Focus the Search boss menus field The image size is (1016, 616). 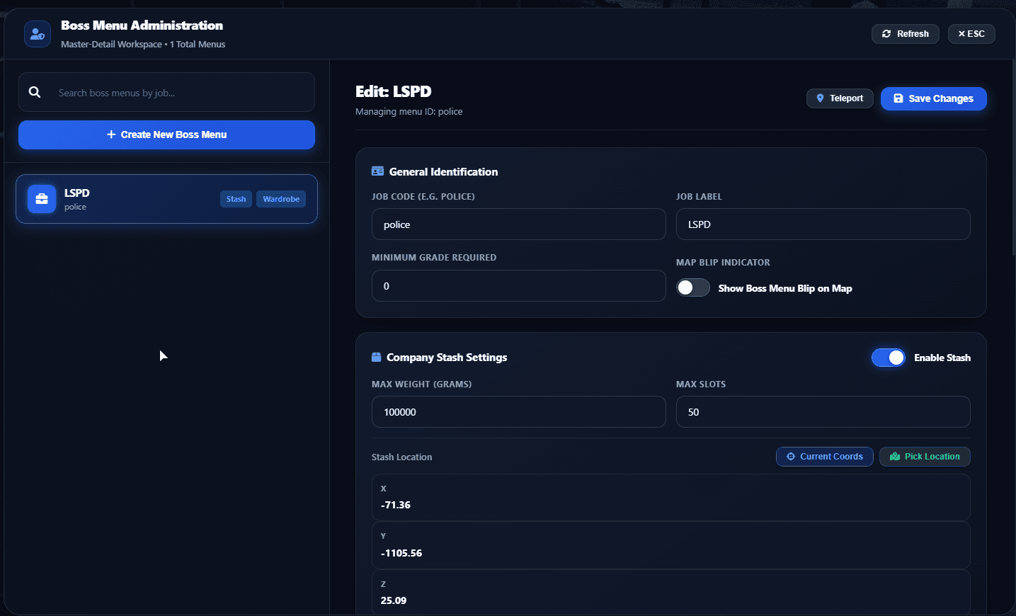point(166,92)
